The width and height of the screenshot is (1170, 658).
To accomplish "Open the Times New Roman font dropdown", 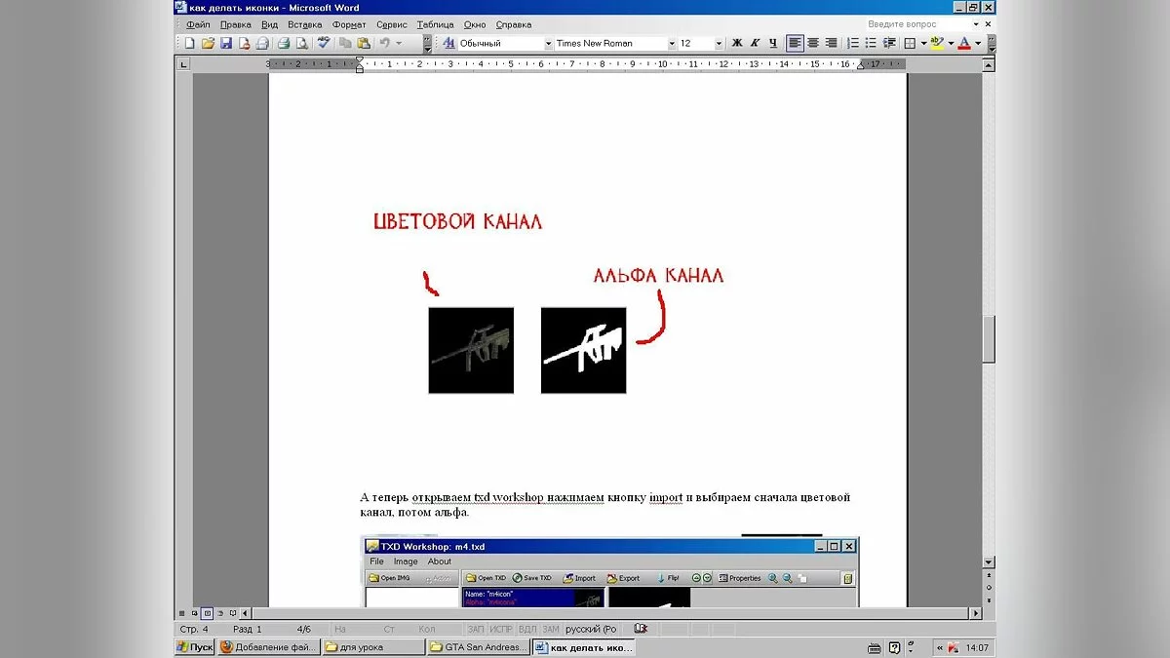I will click(x=672, y=44).
